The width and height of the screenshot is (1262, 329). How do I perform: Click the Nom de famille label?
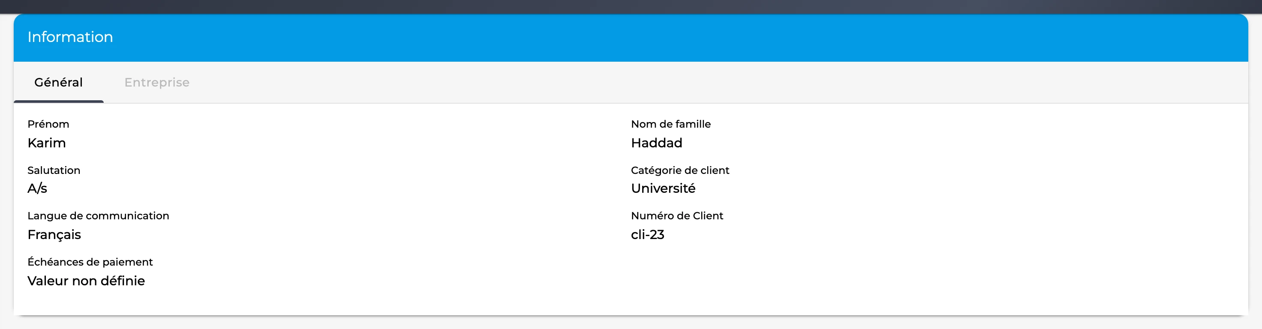671,124
